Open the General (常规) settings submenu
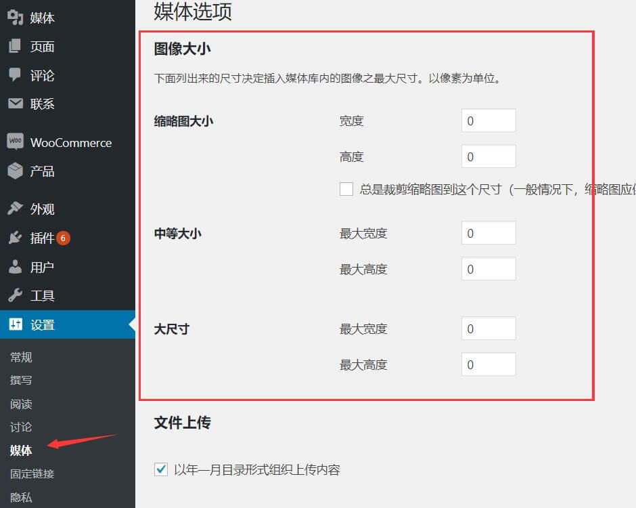 [21, 358]
